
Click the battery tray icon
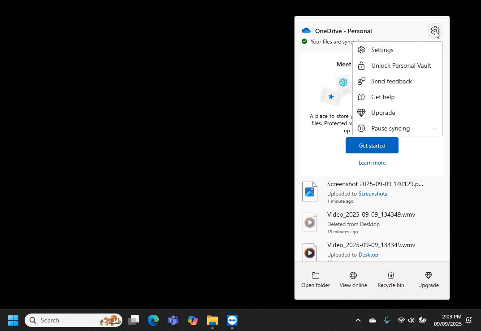422,320
